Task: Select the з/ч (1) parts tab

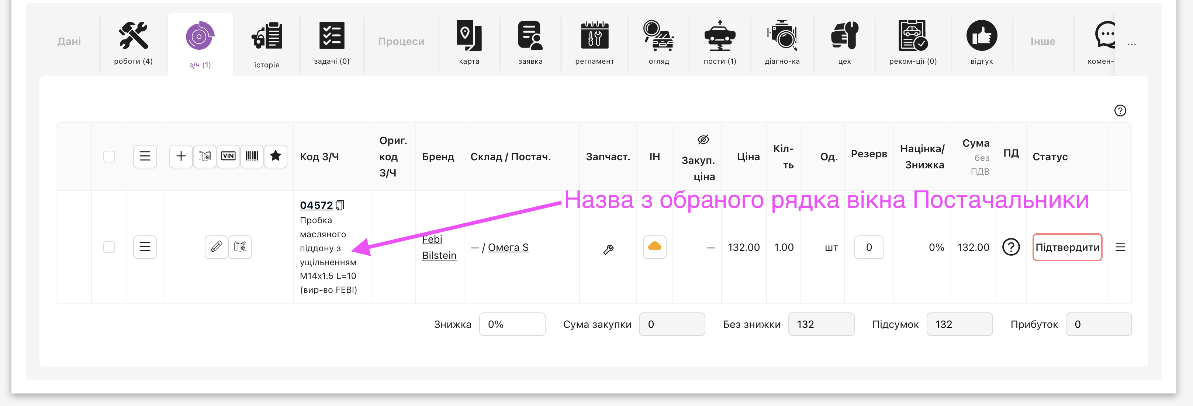Action: [200, 44]
